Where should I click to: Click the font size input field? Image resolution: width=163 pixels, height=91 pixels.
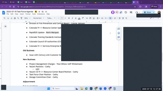62,18
